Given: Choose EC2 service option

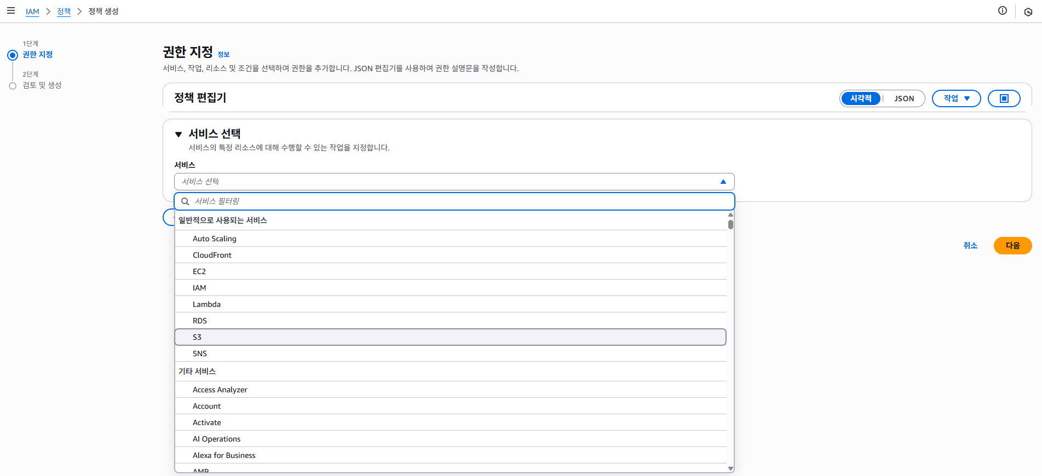Looking at the screenshot, I should (451, 271).
